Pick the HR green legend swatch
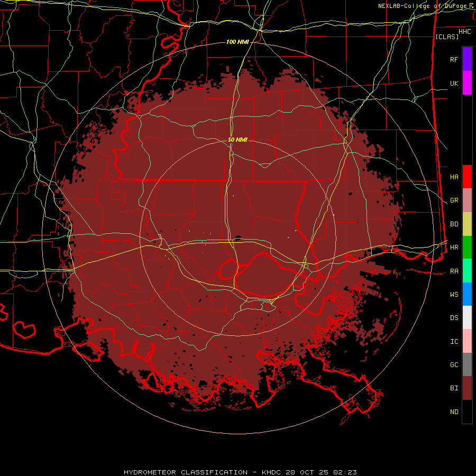Screen dimensions: 476x476 467,248
